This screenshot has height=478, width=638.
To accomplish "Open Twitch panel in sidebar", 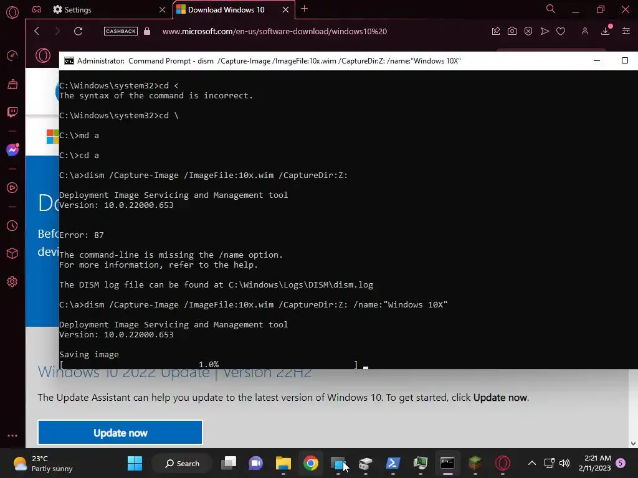I will tap(12, 112).
